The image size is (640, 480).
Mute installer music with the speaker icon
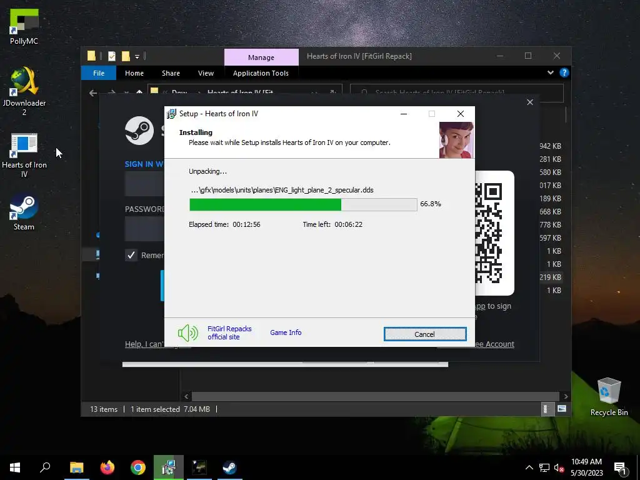187,333
